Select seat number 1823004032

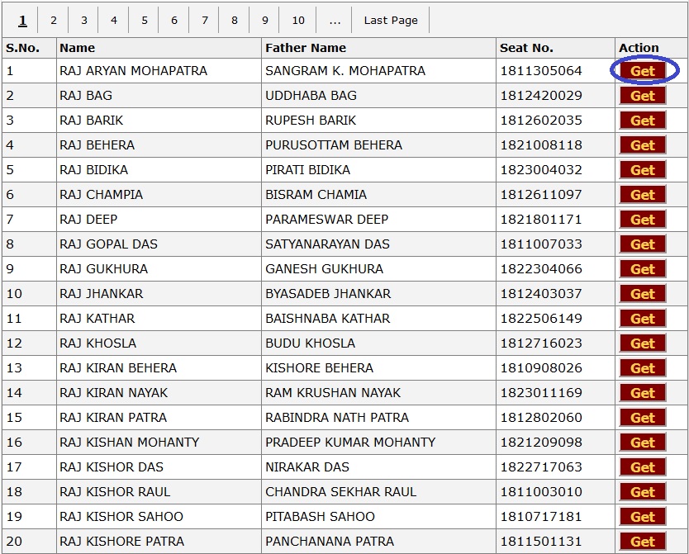(541, 170)
